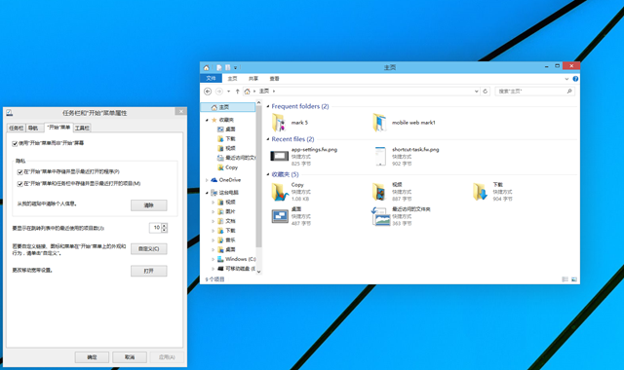Decrease jump list item count with down spinner
624x370 pixels.
point(165,230)
